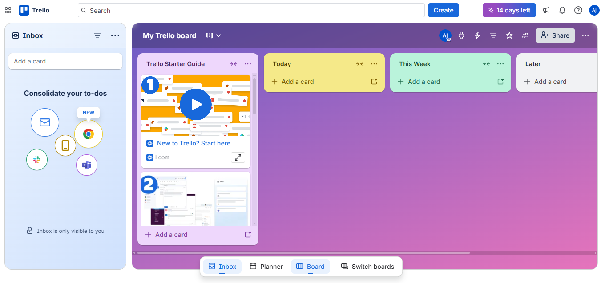The height and width of the screenshot is (283, 605).
Task: Click the blue Create button
Action: (444, 10)
